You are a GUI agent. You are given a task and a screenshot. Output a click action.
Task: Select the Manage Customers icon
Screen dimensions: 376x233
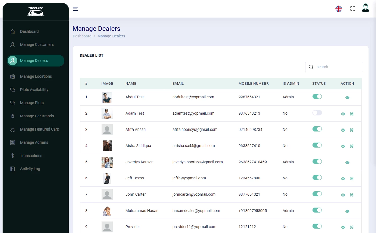12,44
